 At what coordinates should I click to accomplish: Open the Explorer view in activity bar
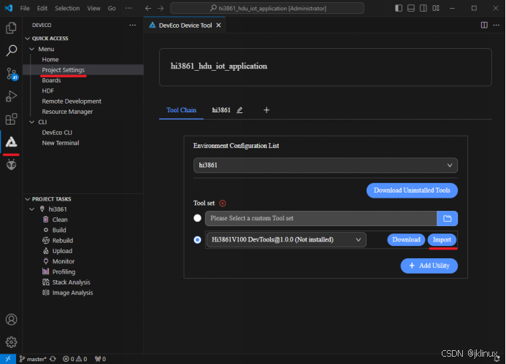pyautogui.click(x=11, y=28)
